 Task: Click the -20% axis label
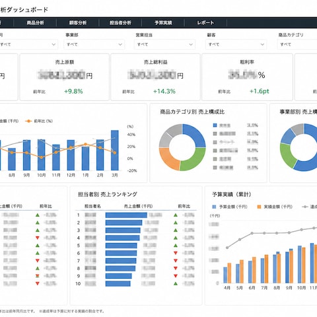(x=132, y=170)
